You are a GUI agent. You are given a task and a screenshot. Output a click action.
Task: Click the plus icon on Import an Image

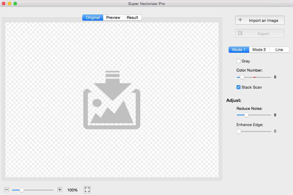point(241,20)
